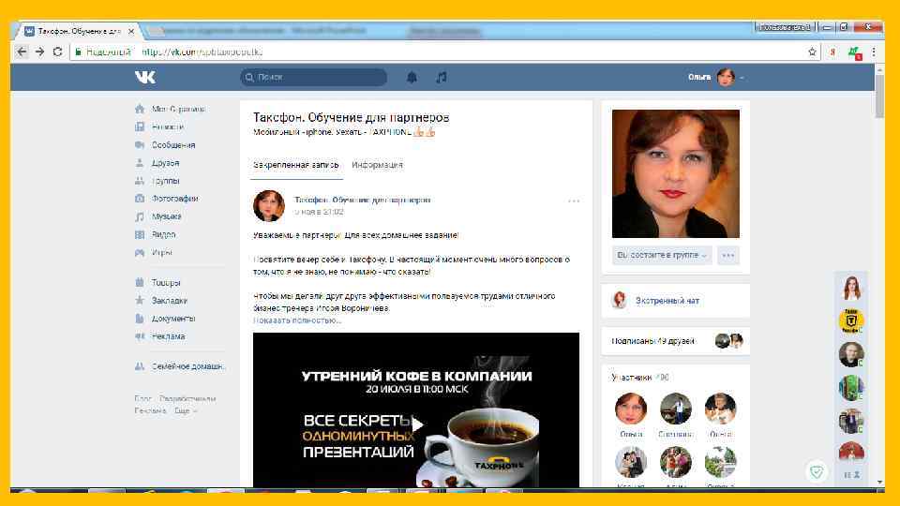Expand the Ещё footer menu
Viewport: 900px width, 506px height.
pos(185,410)
